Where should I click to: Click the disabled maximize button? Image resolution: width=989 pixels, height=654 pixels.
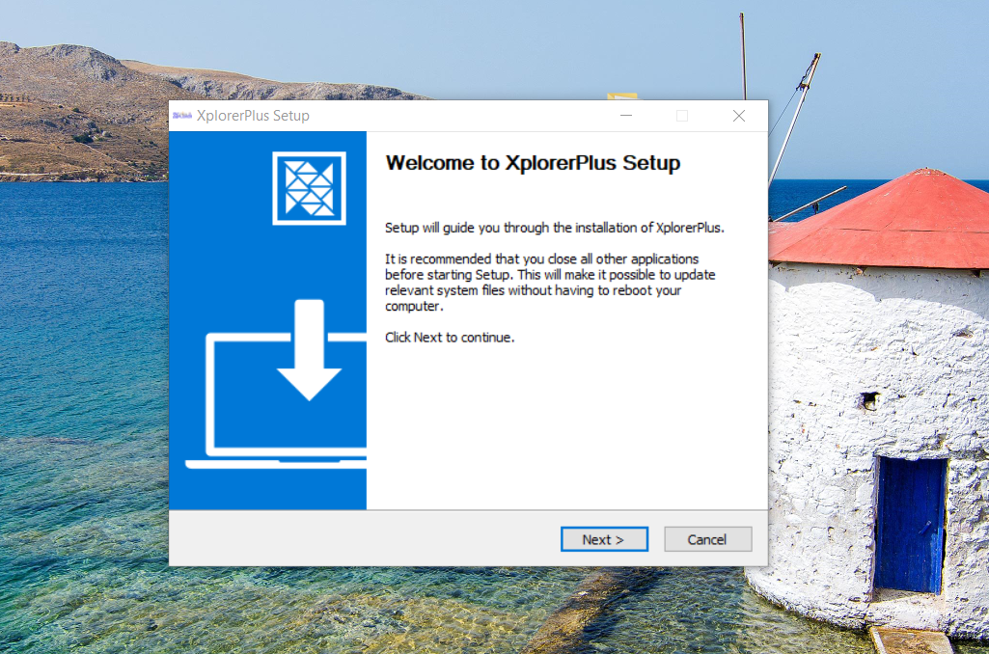point(682,116)
